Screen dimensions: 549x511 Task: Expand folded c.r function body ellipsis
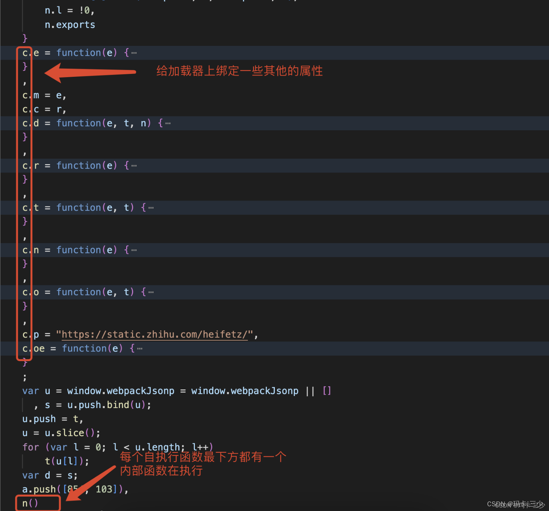tap(134, 166)
